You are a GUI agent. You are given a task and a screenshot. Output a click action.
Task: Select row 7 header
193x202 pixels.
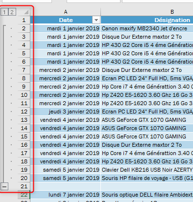pos(24,70)
